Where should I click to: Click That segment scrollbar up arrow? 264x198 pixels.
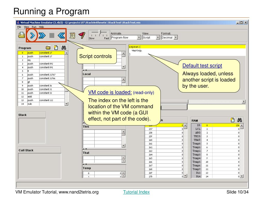(123, 158)
